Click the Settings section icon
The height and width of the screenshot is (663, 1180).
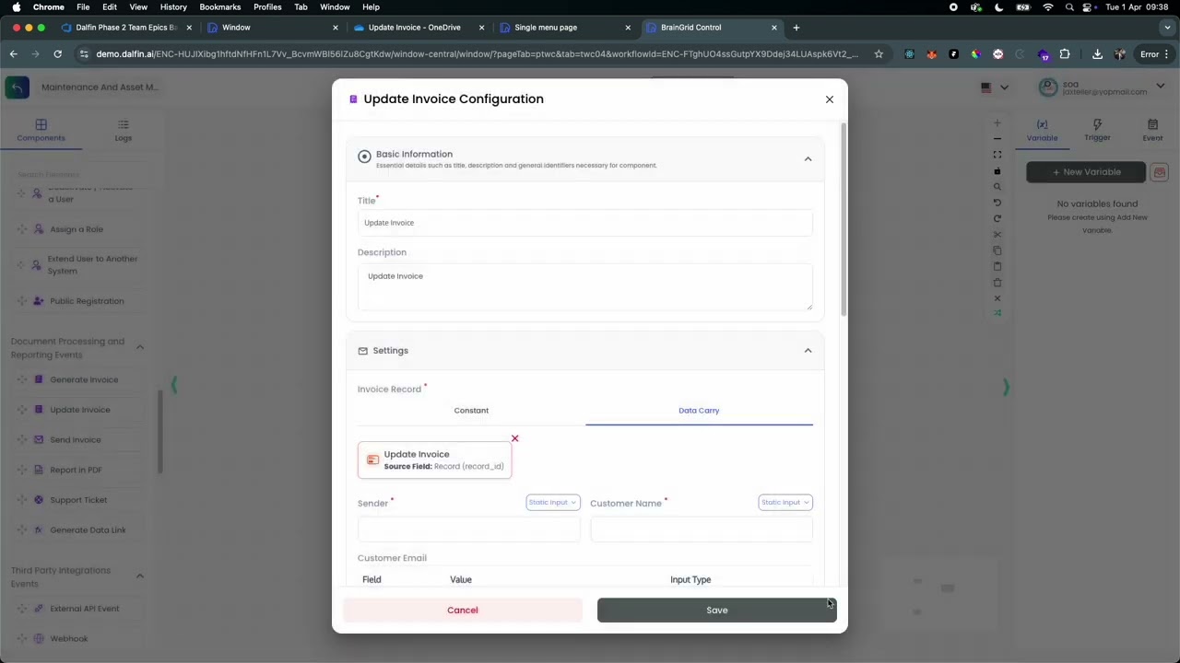(x=362, y=351)
